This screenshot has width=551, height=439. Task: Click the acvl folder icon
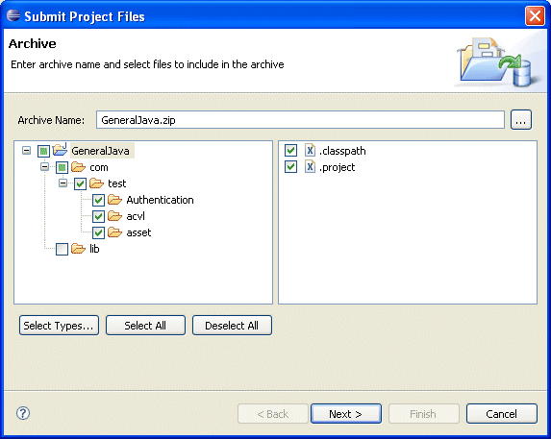pos(114,216)
